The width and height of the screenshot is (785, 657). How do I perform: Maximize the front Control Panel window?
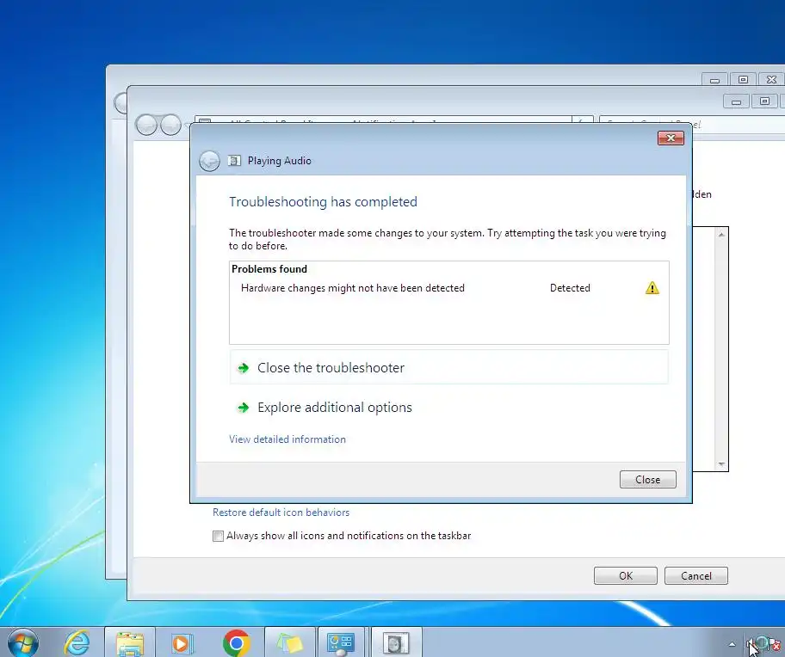(x=764, y=101)
